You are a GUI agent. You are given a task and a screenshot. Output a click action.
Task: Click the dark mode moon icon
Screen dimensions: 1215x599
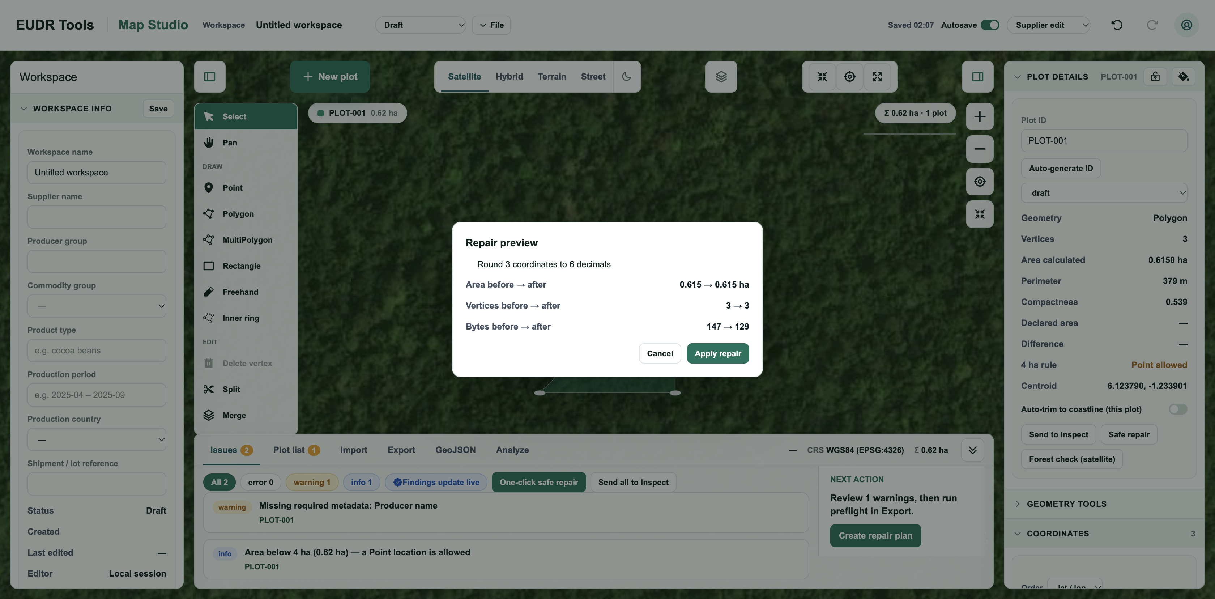pos(626,76)
